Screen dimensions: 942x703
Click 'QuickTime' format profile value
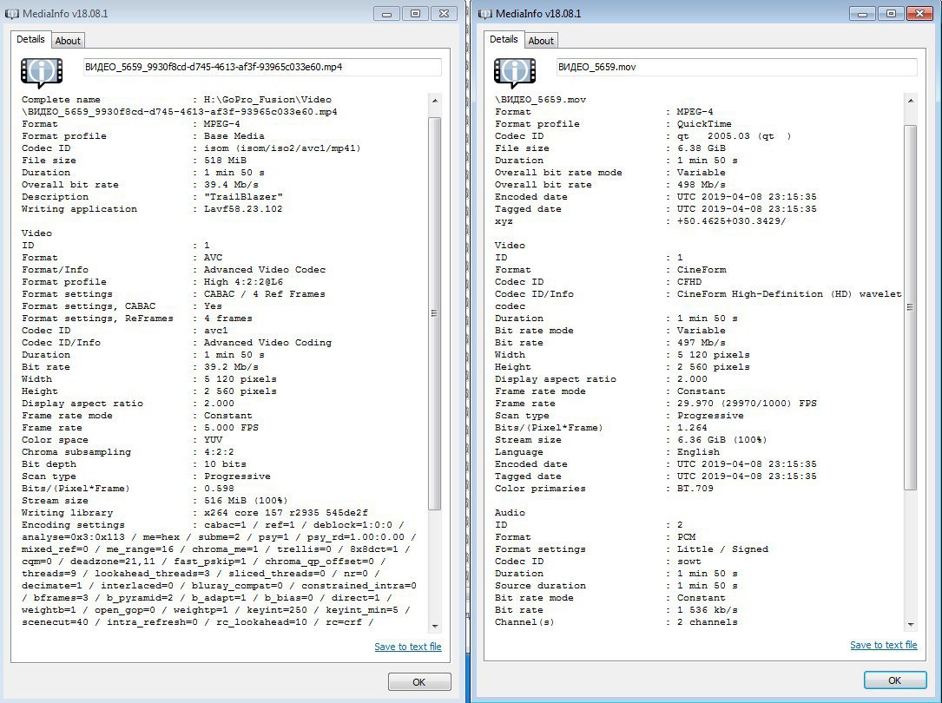pyautogui.click(x=704, y=123)
